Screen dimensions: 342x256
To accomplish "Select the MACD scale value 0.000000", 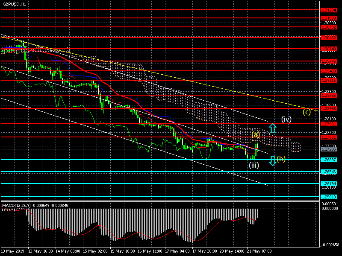I will (x=330, y=209).
